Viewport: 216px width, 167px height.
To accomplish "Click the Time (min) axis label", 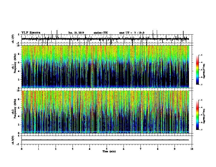I will [109, 151].
